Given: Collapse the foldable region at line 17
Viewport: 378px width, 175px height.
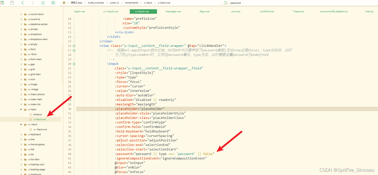Looking at the screenshot, I should (x=74, y=50).
